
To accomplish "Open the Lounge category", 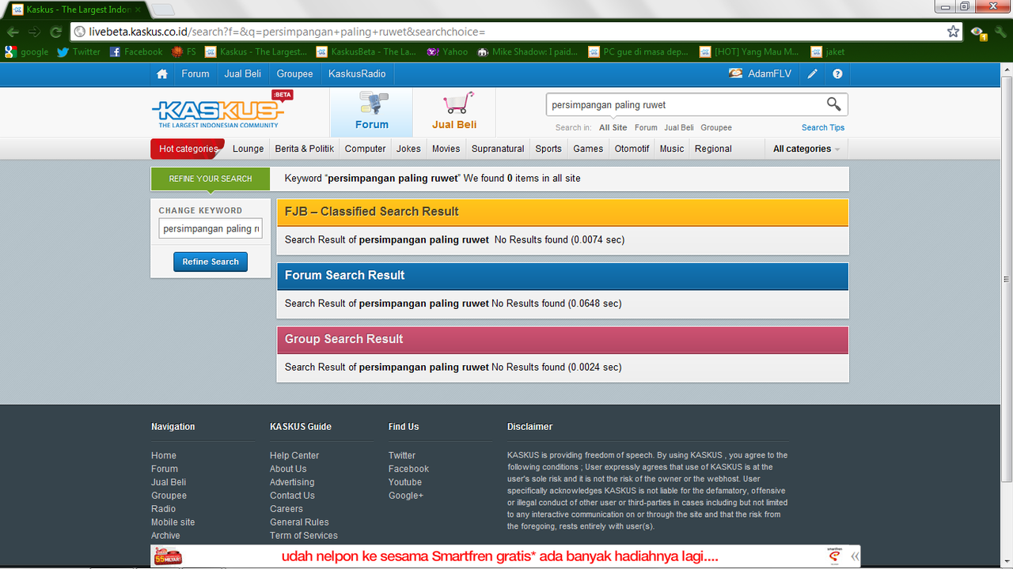I will pyautogui.click(x=248, y=149).
